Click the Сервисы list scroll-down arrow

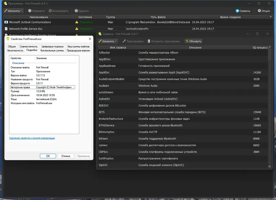pos(269,167)
